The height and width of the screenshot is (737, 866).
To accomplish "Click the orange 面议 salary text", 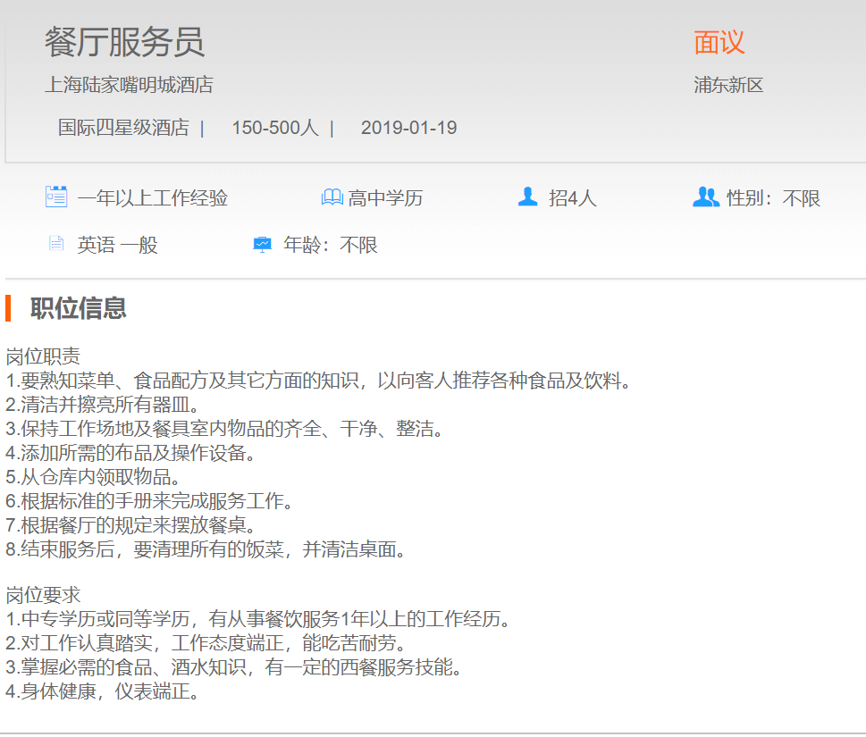I will pos(719,42).
